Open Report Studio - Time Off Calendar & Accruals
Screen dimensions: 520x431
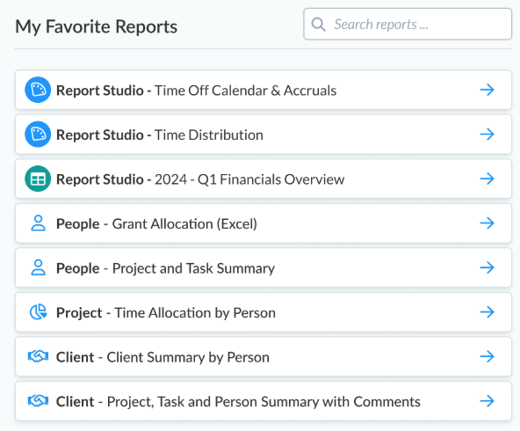tap(264, 90)
